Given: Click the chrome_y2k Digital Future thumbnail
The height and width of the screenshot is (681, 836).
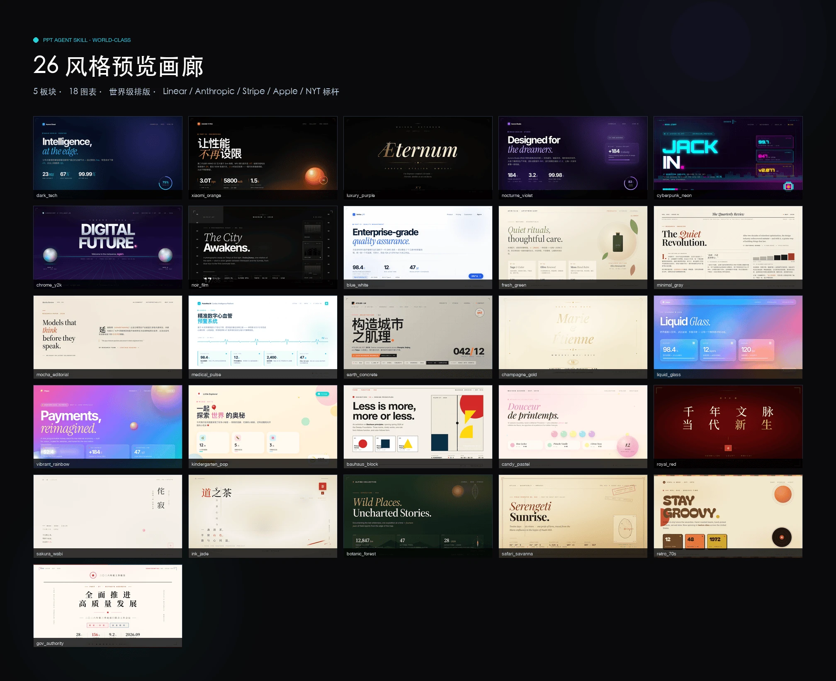Looking at the screenshot, I should tap(108, 247).
